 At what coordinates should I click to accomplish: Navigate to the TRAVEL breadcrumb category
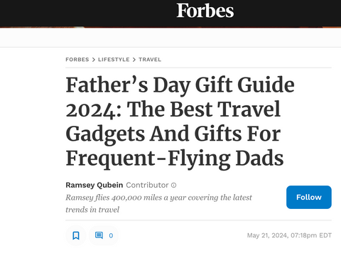tap(150, 60)
